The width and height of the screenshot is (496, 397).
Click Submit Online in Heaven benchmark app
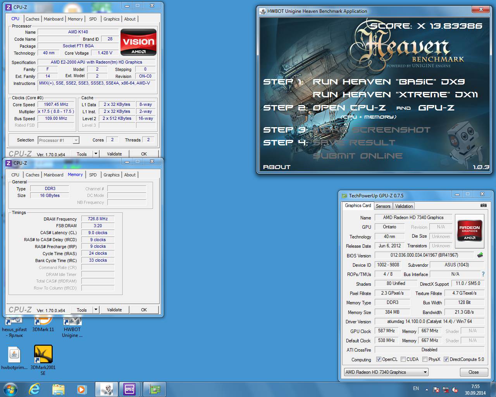(x=358, y=156)
